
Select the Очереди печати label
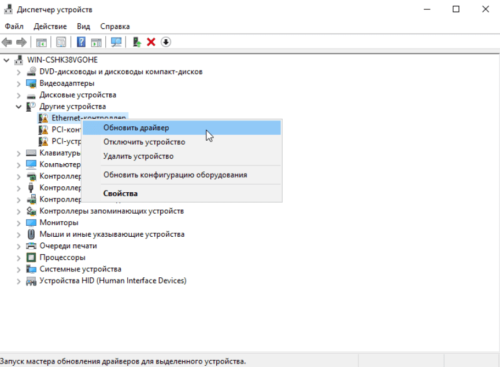[68, 245]
